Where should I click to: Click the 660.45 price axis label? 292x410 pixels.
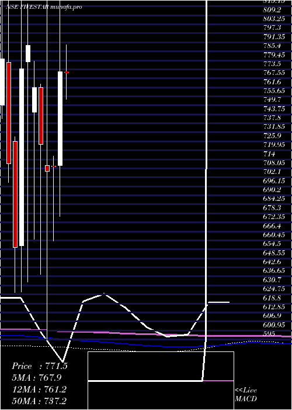[274, 234]
